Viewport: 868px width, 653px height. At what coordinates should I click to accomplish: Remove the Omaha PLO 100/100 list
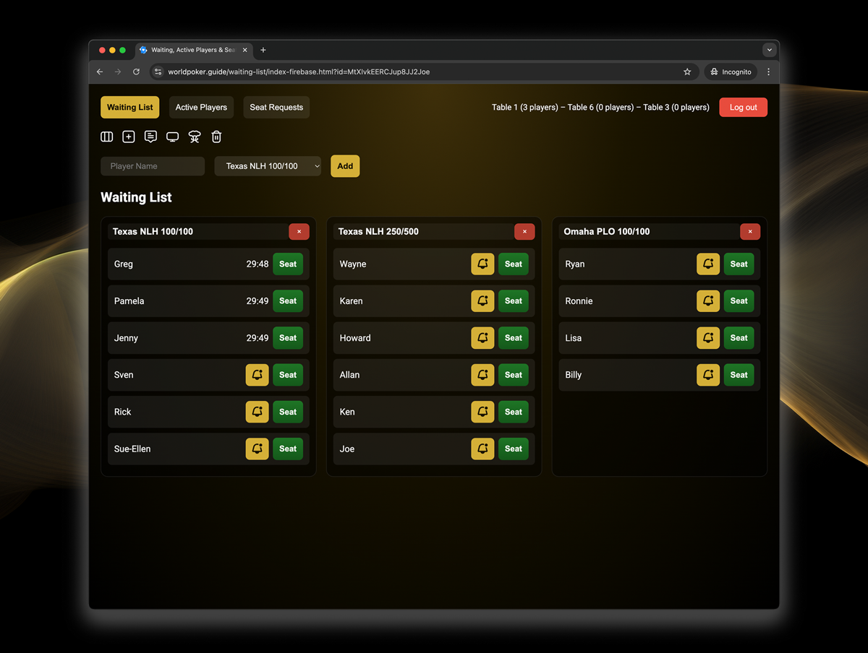[x=750, y=232]
